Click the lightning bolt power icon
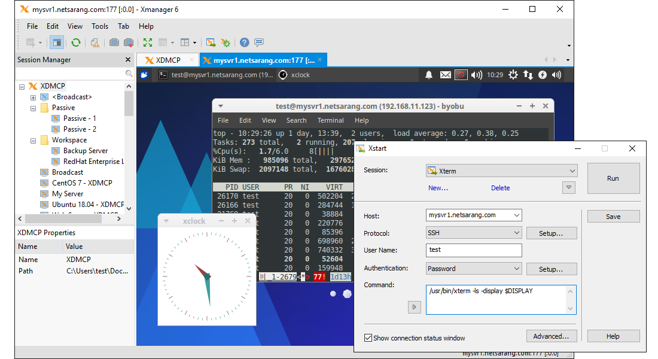Image resolution: width=658 pixels, height=359 pixels. 543,75
